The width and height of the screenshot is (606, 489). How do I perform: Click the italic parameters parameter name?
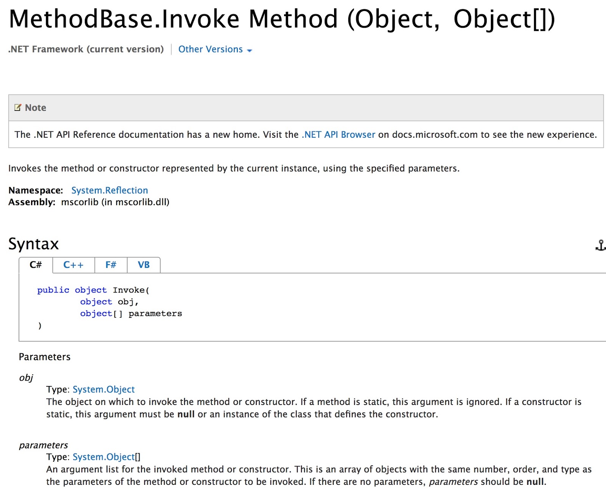(x=44, y=445)
